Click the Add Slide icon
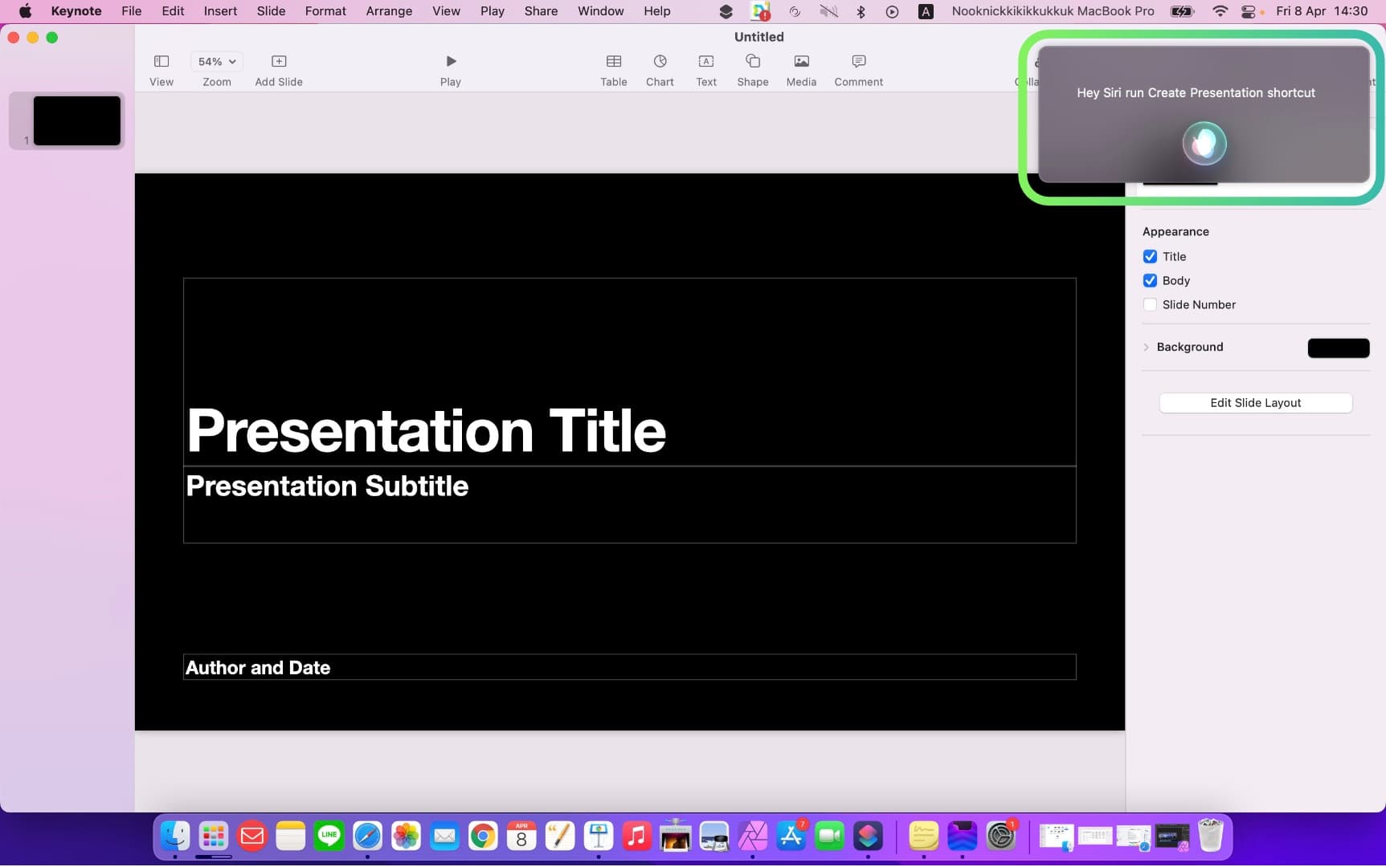1386x867 pixels. (278, 62)
